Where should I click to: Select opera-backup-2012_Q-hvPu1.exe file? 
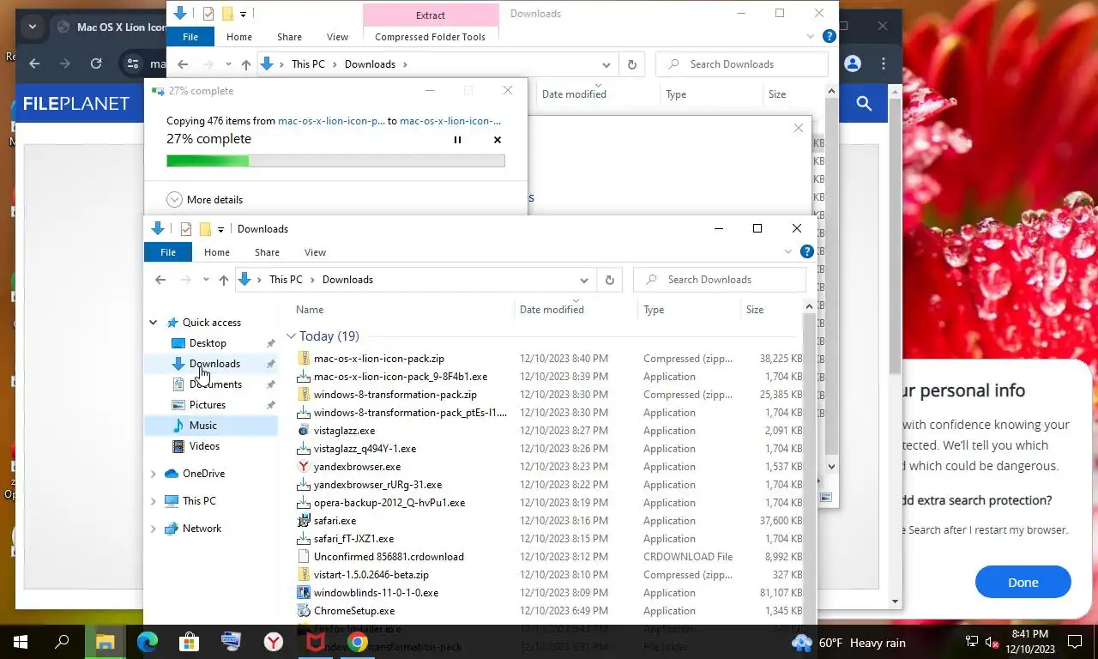[x=389, y=503]
